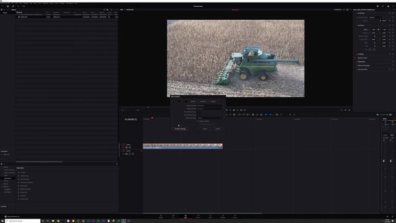396x223 pixels.
Task: Toggle Loop playback button
Action: [x=245, y=110]
